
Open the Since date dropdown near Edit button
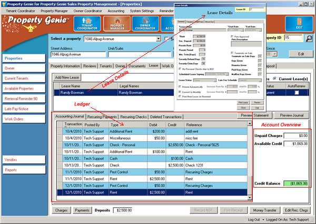275,54
